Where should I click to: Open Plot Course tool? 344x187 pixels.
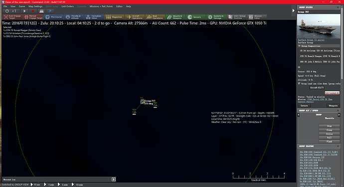click(x=53, y=17)
